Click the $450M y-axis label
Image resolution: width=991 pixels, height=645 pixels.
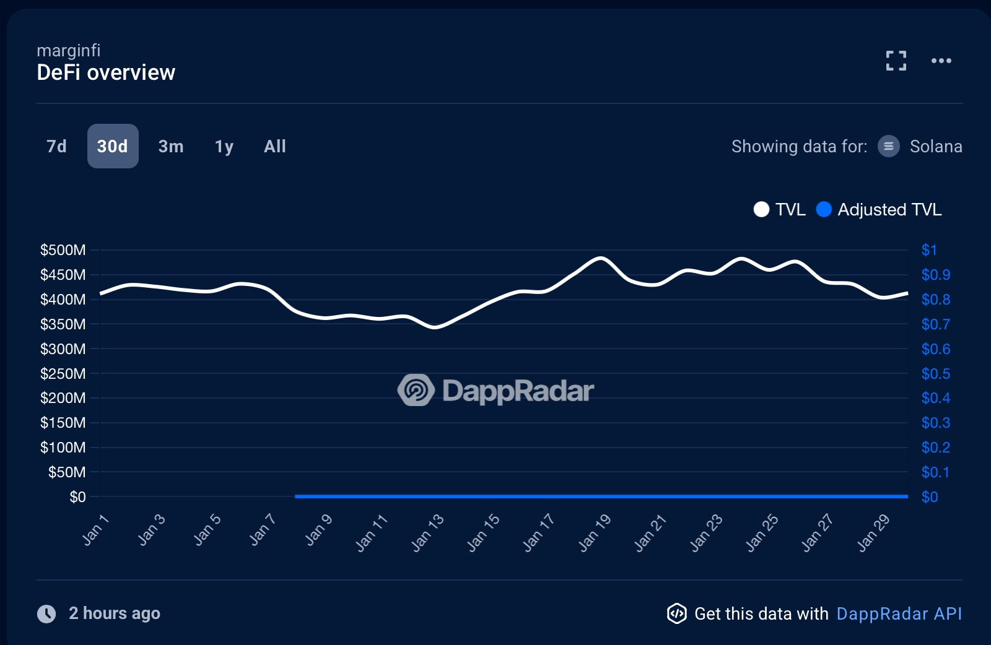[x=63, y=275]
